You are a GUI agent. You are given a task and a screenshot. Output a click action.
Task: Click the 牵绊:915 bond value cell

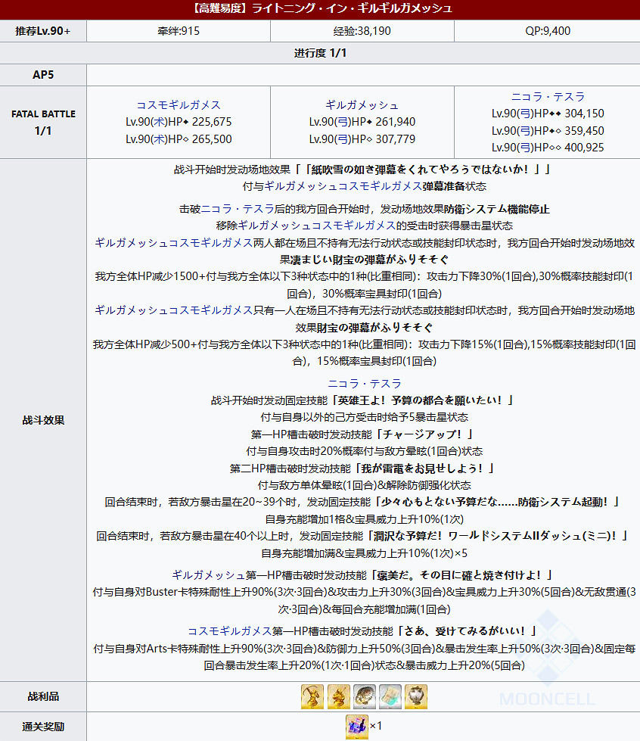[176, 30]
